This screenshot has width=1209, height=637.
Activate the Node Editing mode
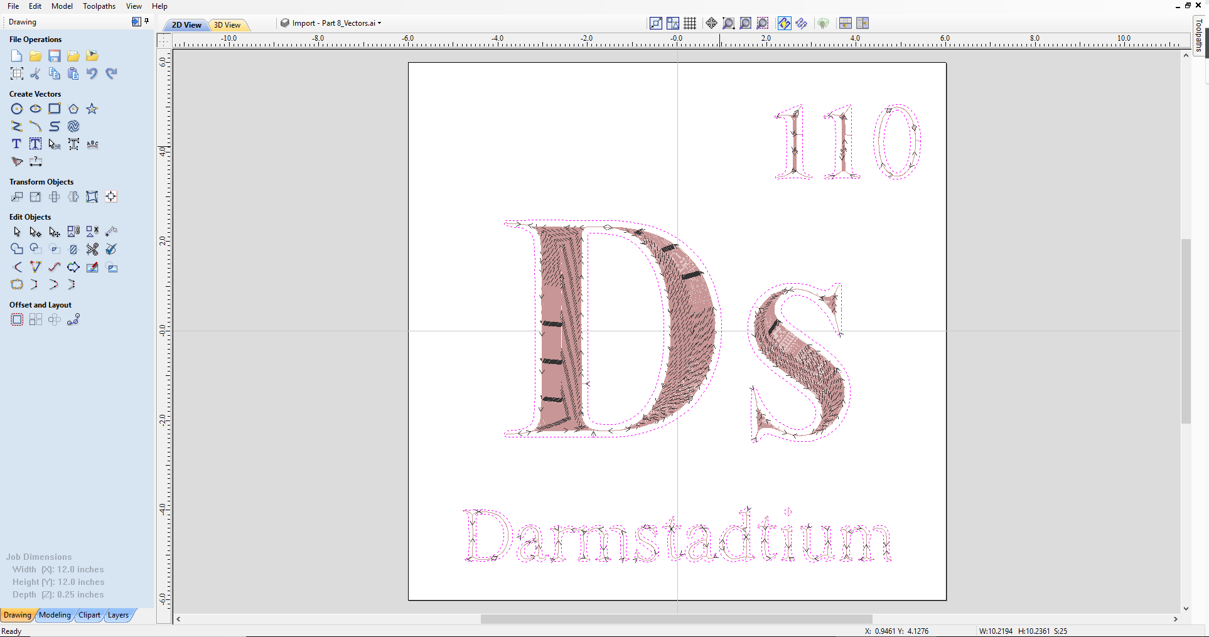[36, 232]
